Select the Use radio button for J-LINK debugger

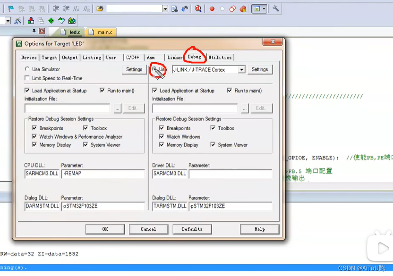(154, 69)
